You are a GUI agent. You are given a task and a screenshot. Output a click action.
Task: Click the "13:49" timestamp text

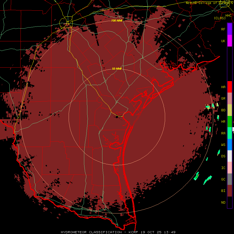[x=169, y=232]
